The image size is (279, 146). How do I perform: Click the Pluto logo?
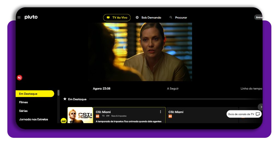(x=31, y=17)
